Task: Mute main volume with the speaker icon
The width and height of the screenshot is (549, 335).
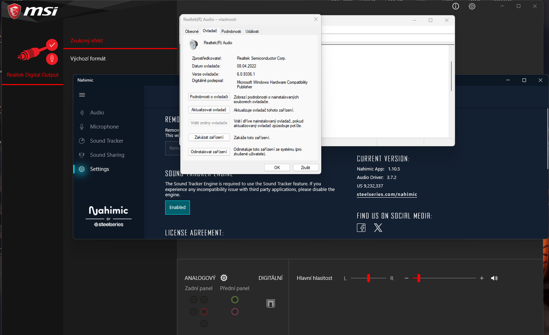Action: click(495, 278)
